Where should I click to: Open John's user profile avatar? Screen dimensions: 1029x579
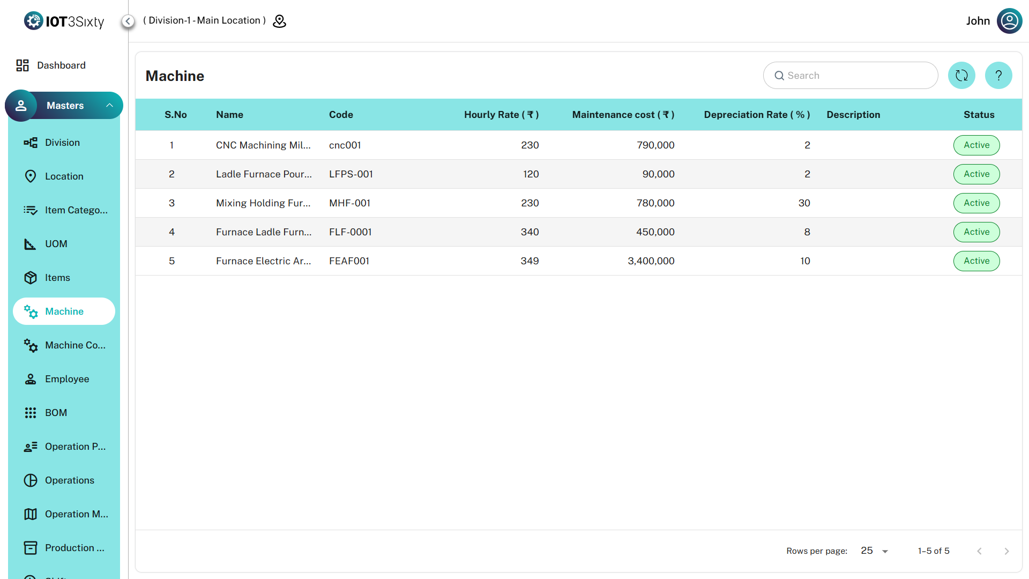tap(1009, 21)
